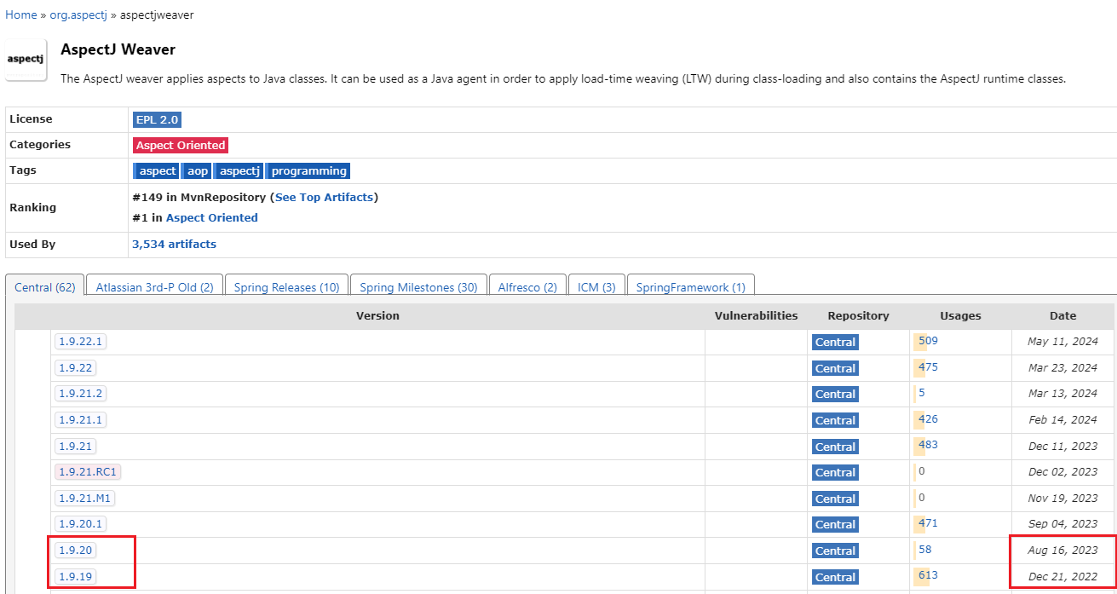Viewport: 1117px width, 594px height.
Task: Open version 1.9.22
Action: (75, 368)
